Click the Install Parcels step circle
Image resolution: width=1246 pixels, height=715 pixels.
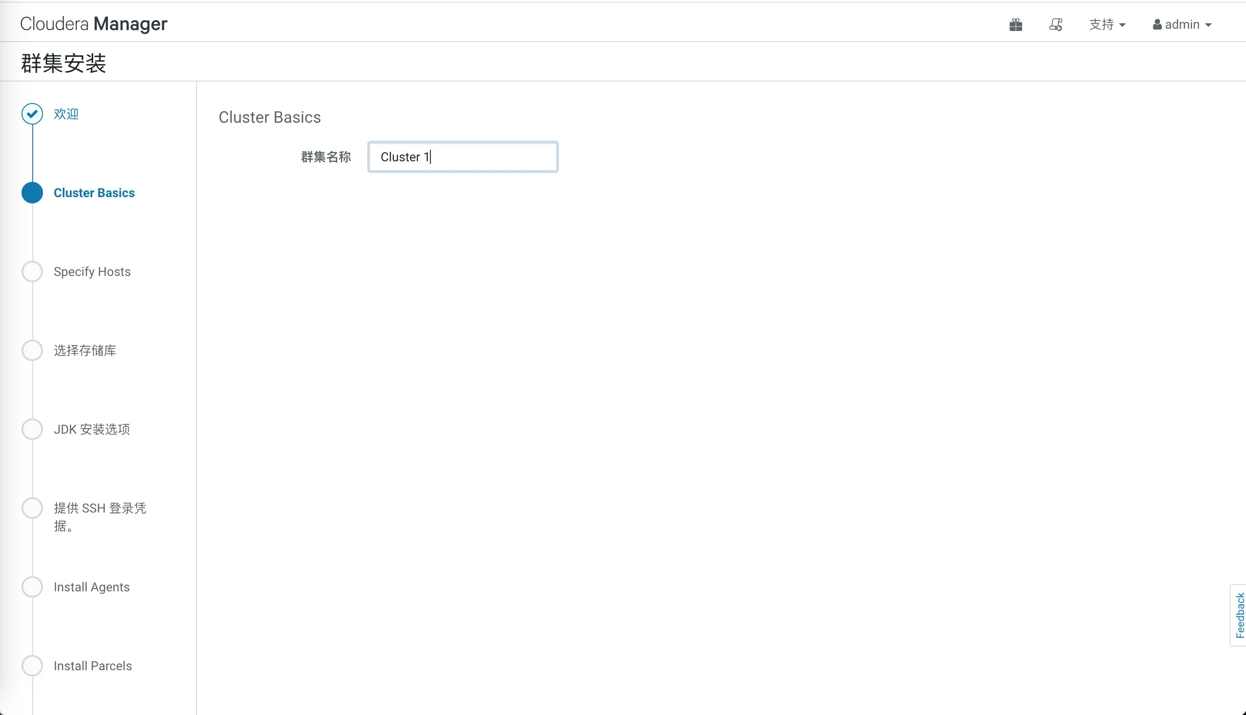click(32, 665)
